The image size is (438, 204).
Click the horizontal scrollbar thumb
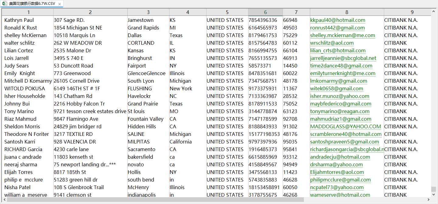coord(155,200)
